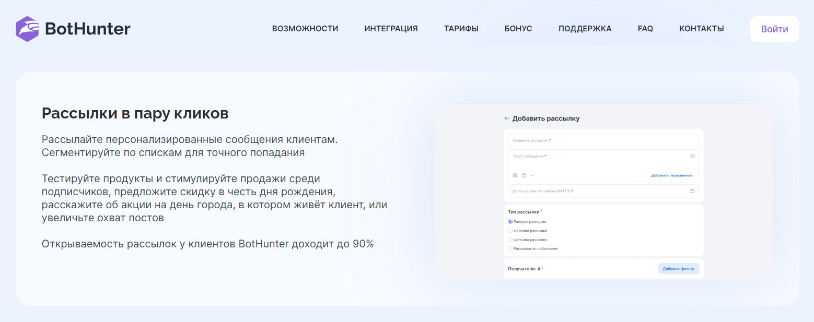Viewport: 814px width, 322px height.
Task: Select the Рассылки по событиям radio button
Action: [x=510, y=248]
